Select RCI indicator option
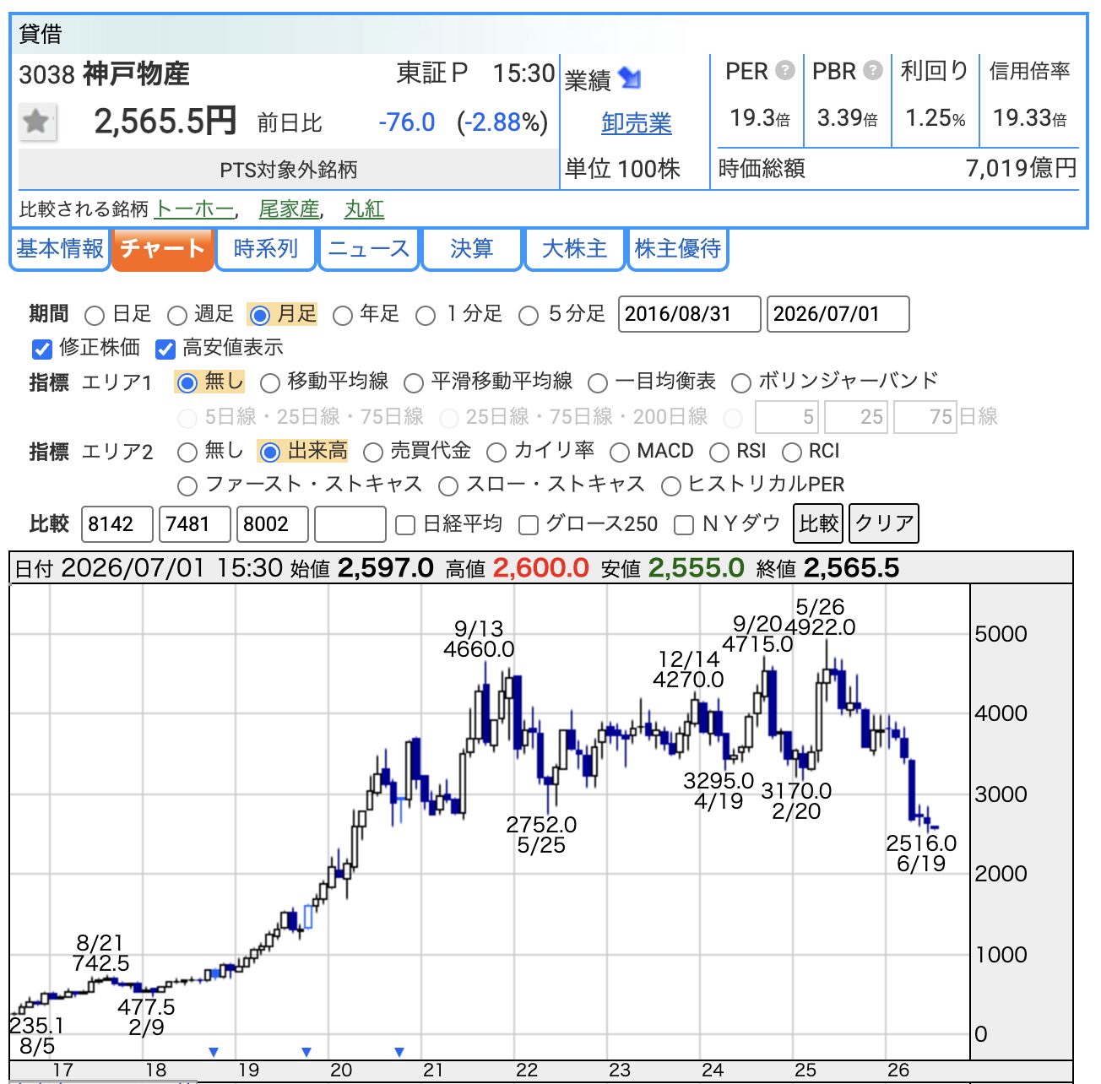The image size is (1101, 1084). pos(792,453)
